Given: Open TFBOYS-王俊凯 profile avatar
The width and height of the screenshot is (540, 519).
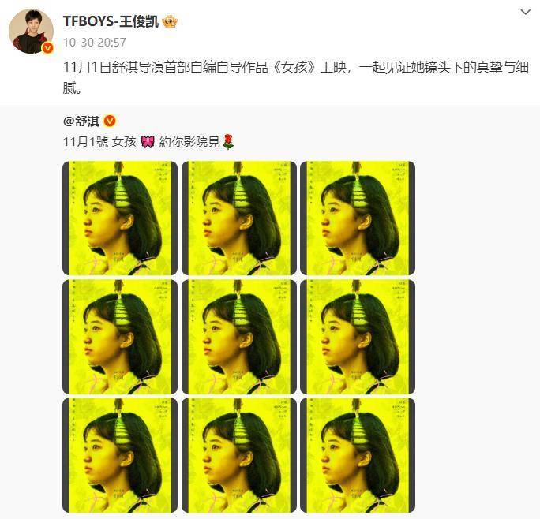Looking at the screenshot, I should pos(31,32).
